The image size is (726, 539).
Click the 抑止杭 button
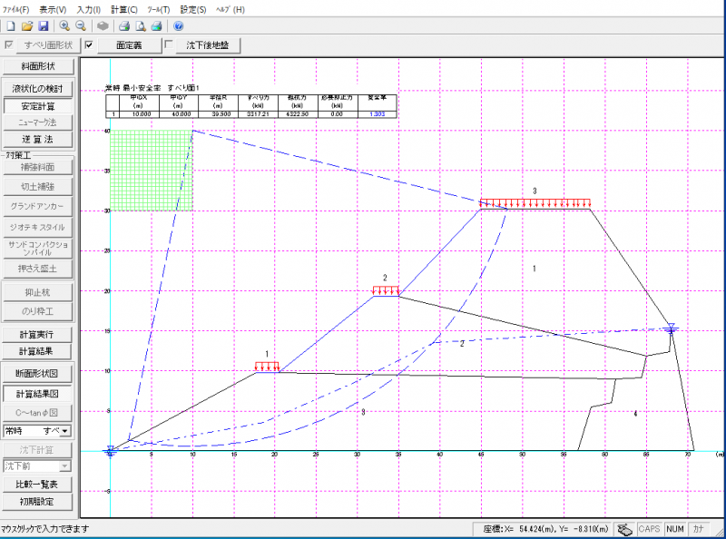[37, 293]
